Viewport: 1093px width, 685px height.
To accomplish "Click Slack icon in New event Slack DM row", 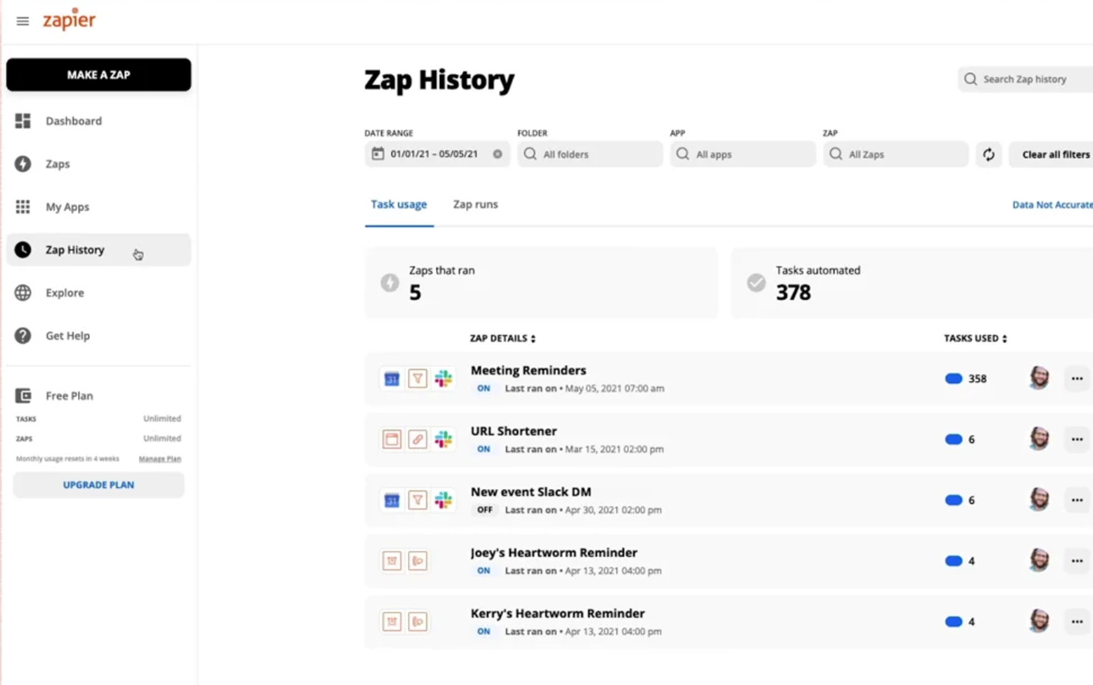I will [443, 500].
